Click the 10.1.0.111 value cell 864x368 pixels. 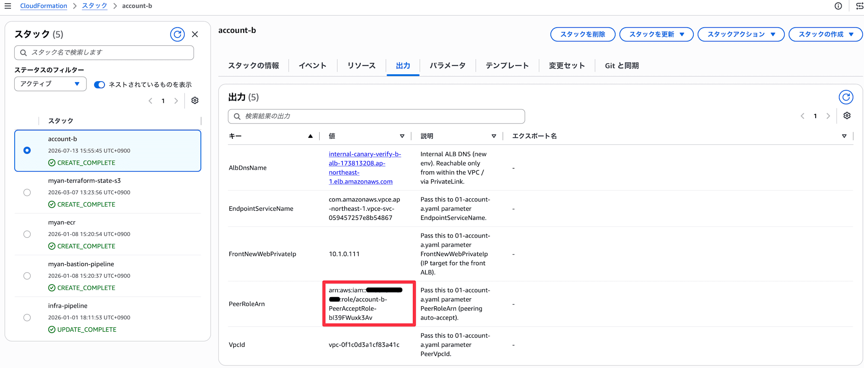[344, 254]
